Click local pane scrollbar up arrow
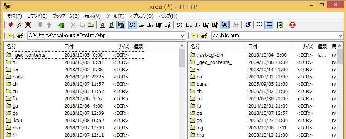The height and width of the screenshot is (139, 346). 182,46
